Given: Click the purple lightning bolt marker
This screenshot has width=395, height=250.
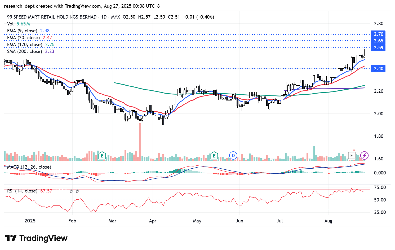Looking at the screenshot, I should (364, 156).
